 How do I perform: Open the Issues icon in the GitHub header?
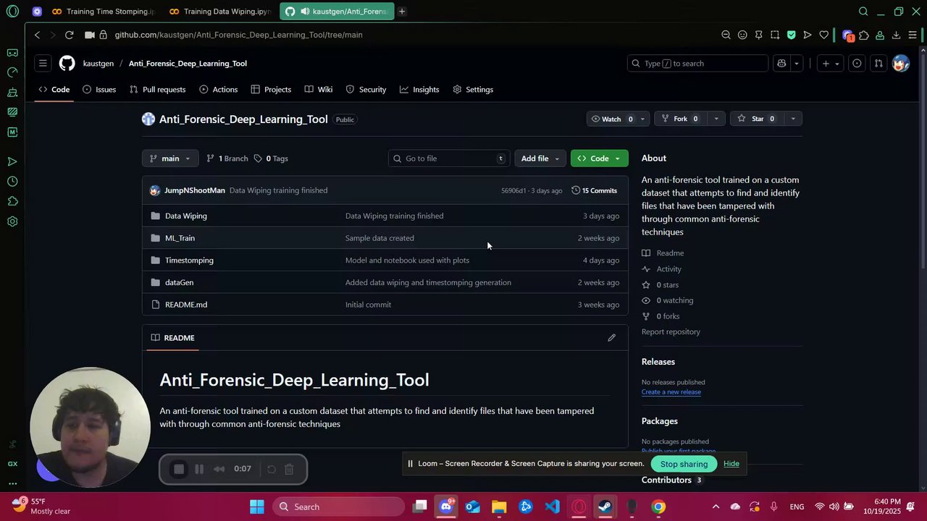click(857, 64)
